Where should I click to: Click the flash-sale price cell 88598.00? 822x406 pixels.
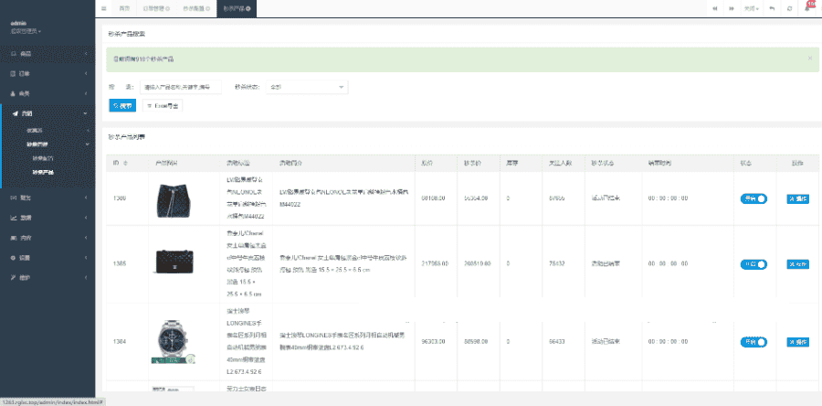476,341
